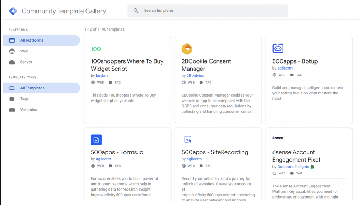Click TAG icon on Botup card
The image size is (359, 205).
pos(292,75)
